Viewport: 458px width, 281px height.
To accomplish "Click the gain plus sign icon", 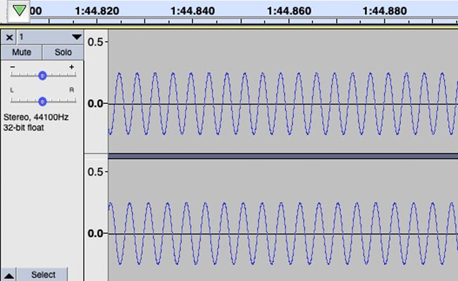I will tap(72, 67).
